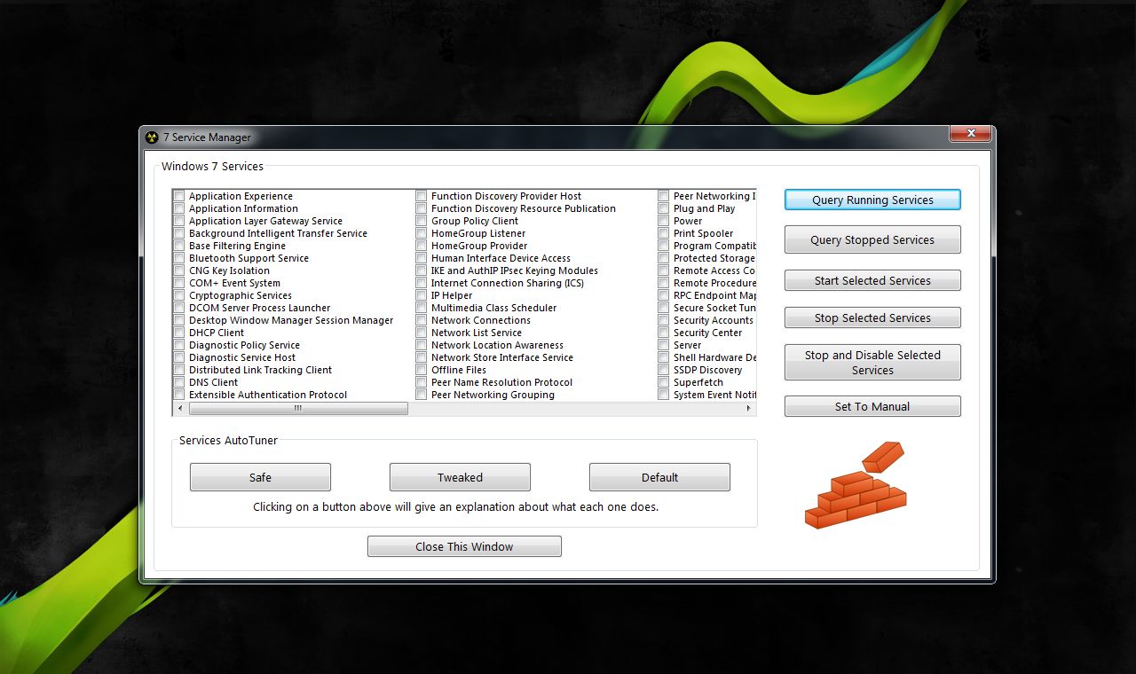Check Peer Name Resolution Protocol
The image size is (1136, 674).
[422, 382]
